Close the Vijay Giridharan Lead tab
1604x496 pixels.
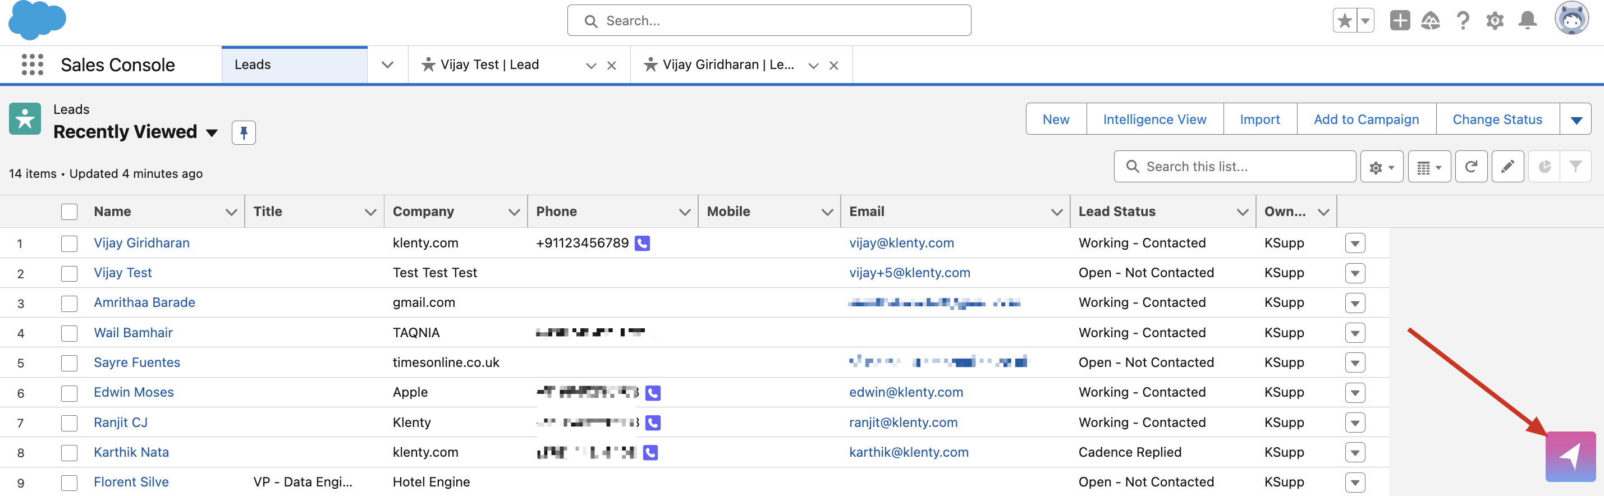tap(834, 65)
